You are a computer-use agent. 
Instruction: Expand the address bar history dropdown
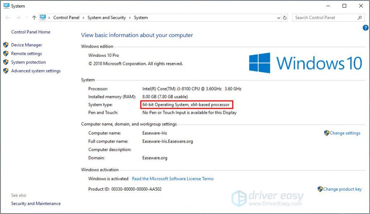(278, 18)
